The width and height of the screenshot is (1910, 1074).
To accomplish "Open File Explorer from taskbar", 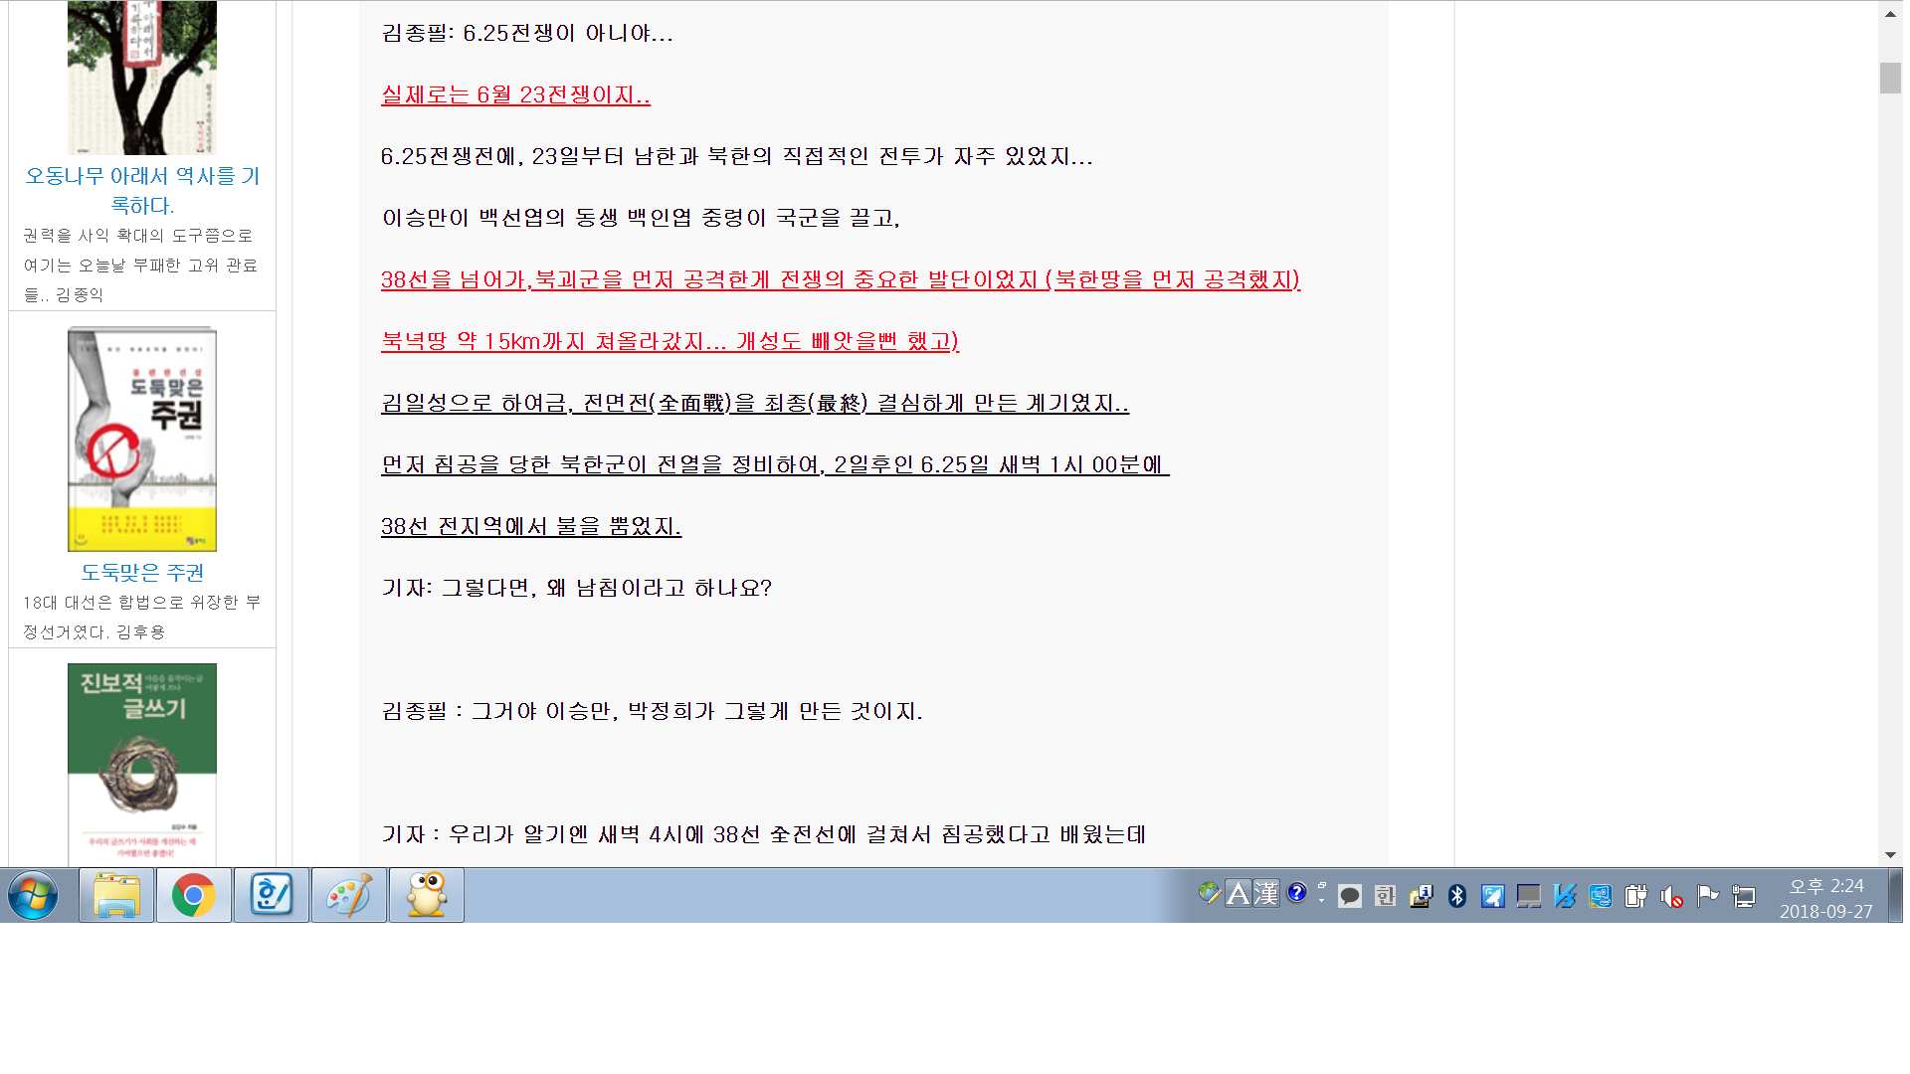I will [116, 895].
